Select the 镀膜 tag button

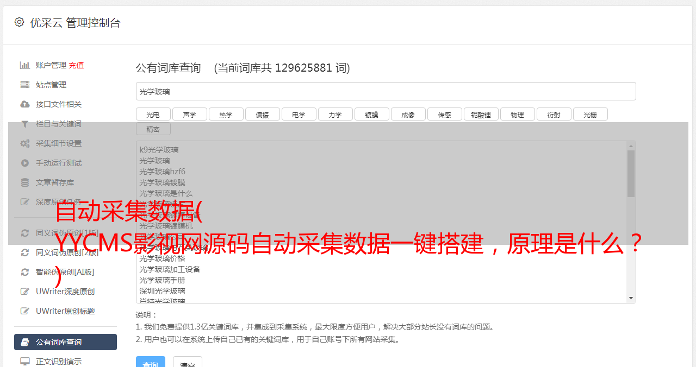point(372,114)
